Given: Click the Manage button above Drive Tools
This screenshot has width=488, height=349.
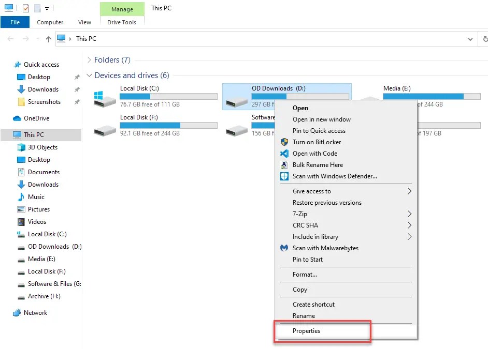Looking at the screenshot, I should 122,9.
